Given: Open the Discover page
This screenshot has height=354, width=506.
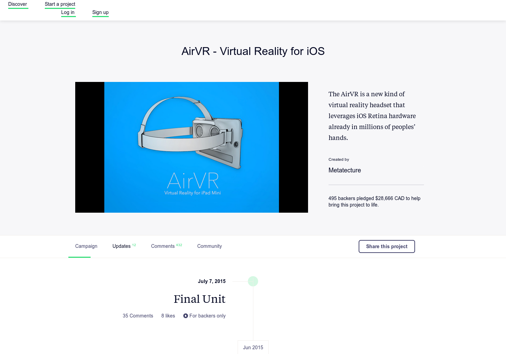Looking at the screenshot, I should [x=18, y=4].
